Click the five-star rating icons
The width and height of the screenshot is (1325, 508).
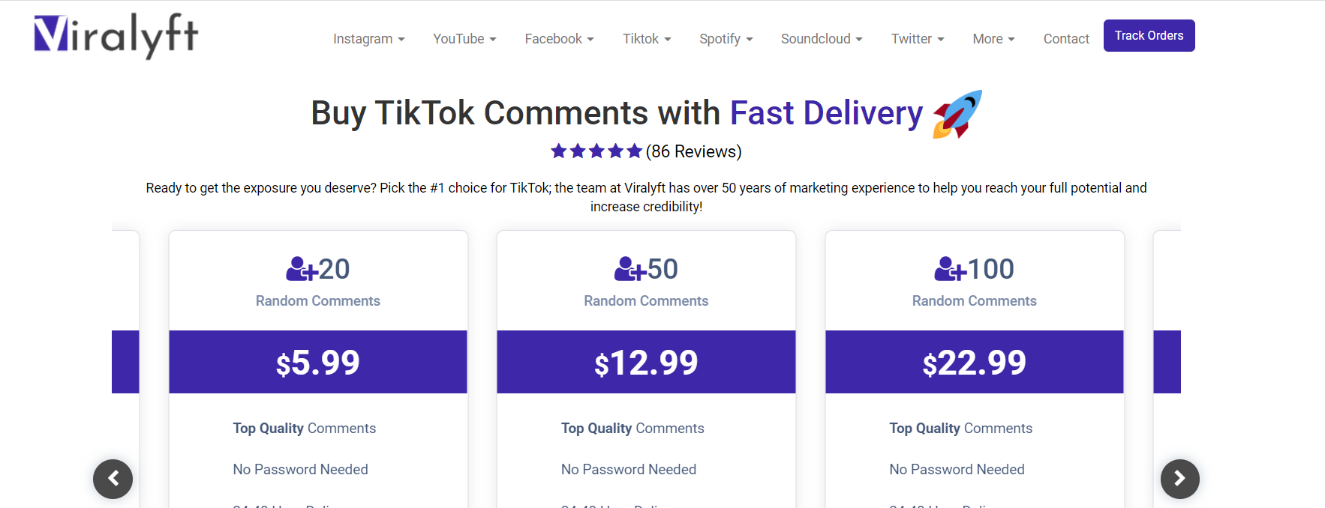point(596,151)
